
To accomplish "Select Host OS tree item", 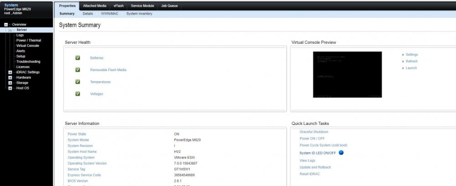I will click(x=23, y=88).
